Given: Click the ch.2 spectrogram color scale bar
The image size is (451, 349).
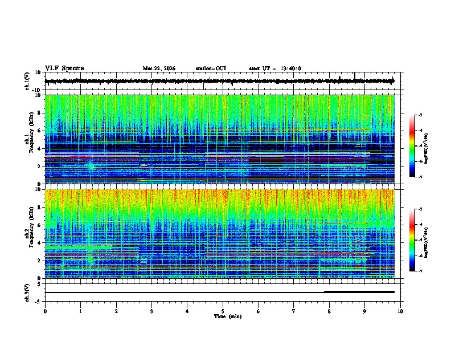Looking at the screenshot, I should (x=412, y=240).
